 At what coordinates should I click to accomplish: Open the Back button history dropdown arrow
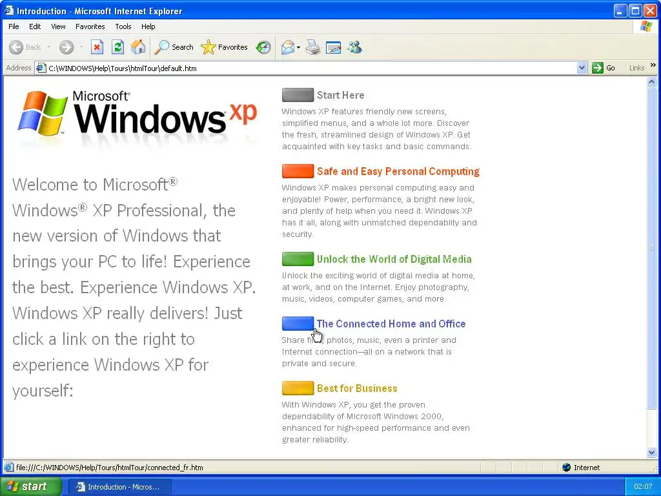[49, 47]
